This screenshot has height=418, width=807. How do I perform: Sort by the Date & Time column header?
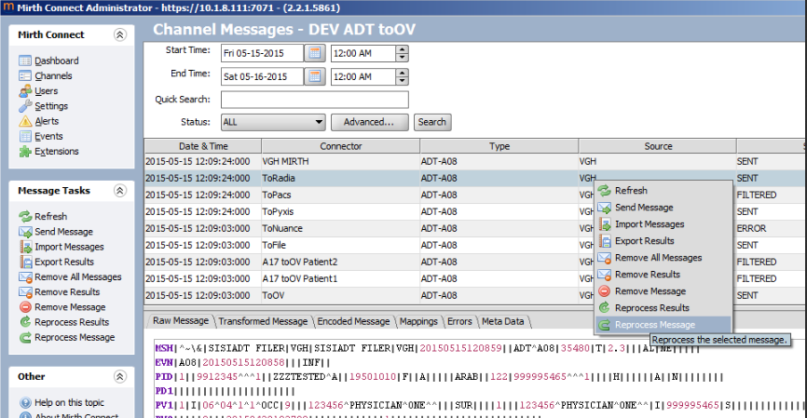pos(203,146)
